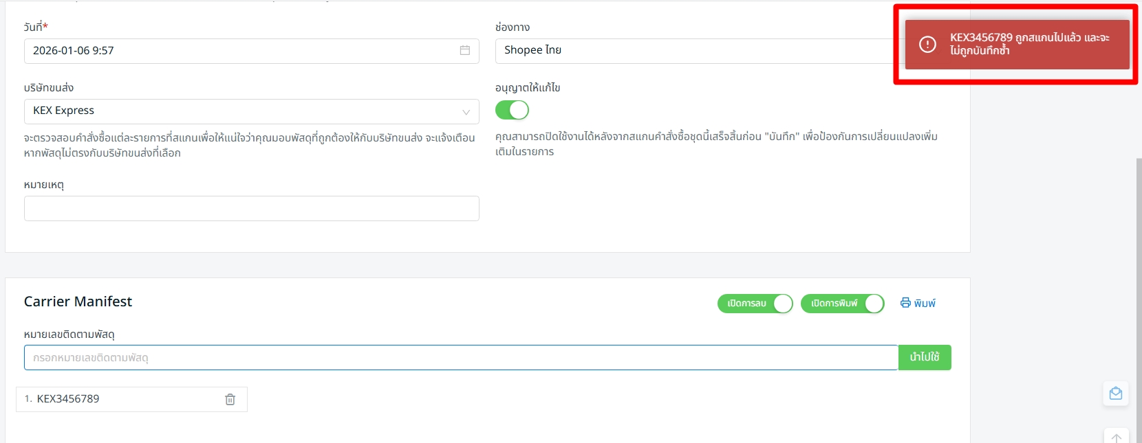
Task: Click into the หมายเหตุ notes field
Action: click(x=251, y=209)
